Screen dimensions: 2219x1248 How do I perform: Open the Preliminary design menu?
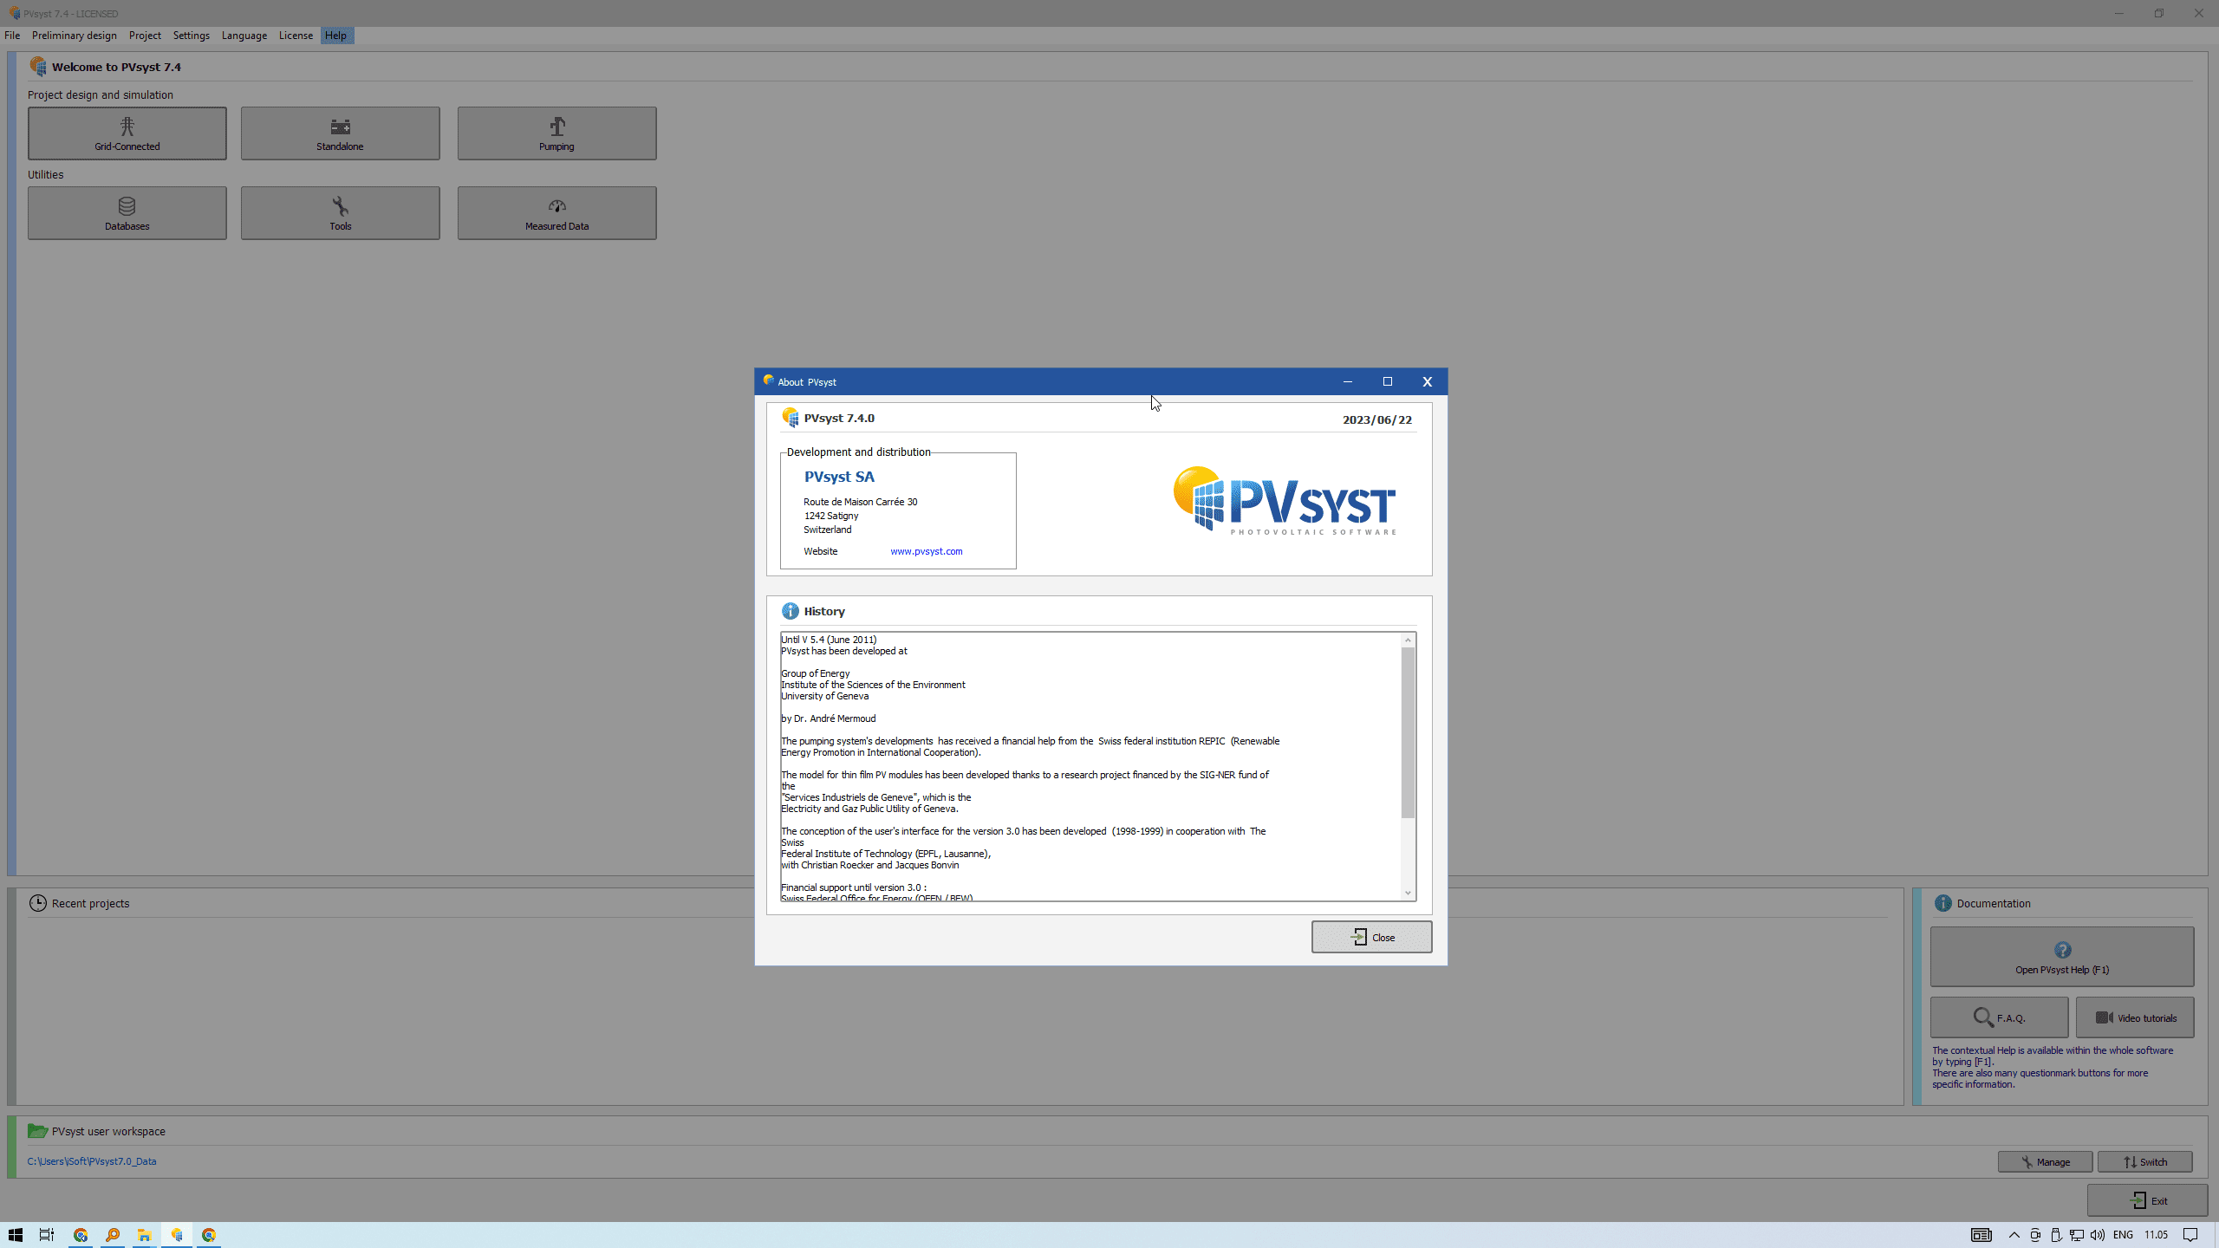coord(74,36)
